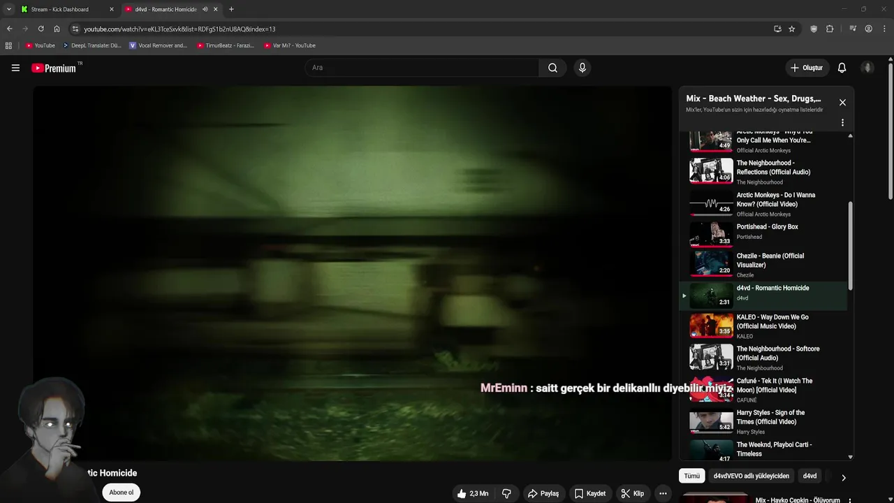
Task: Bookmark this page with the star icon
Action: click(x=791, y=29)
